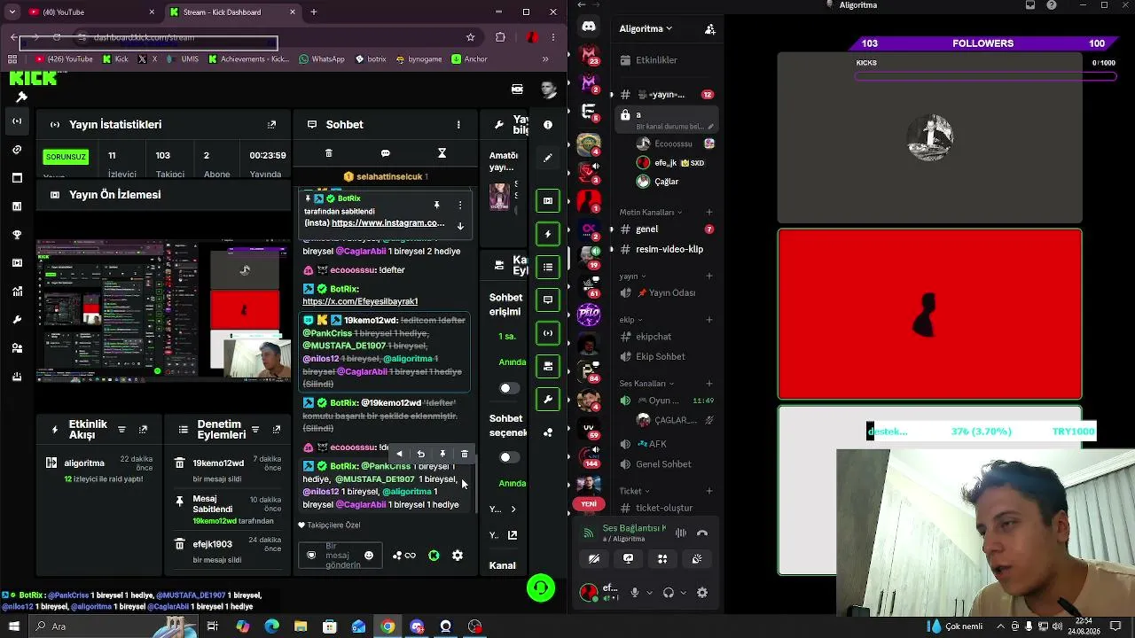Open the Aligoritma server dropdown in Discord
Image resolution: width=1135 pixels, height=638 pixels.
pyautogui.click(x=646, y=28)
